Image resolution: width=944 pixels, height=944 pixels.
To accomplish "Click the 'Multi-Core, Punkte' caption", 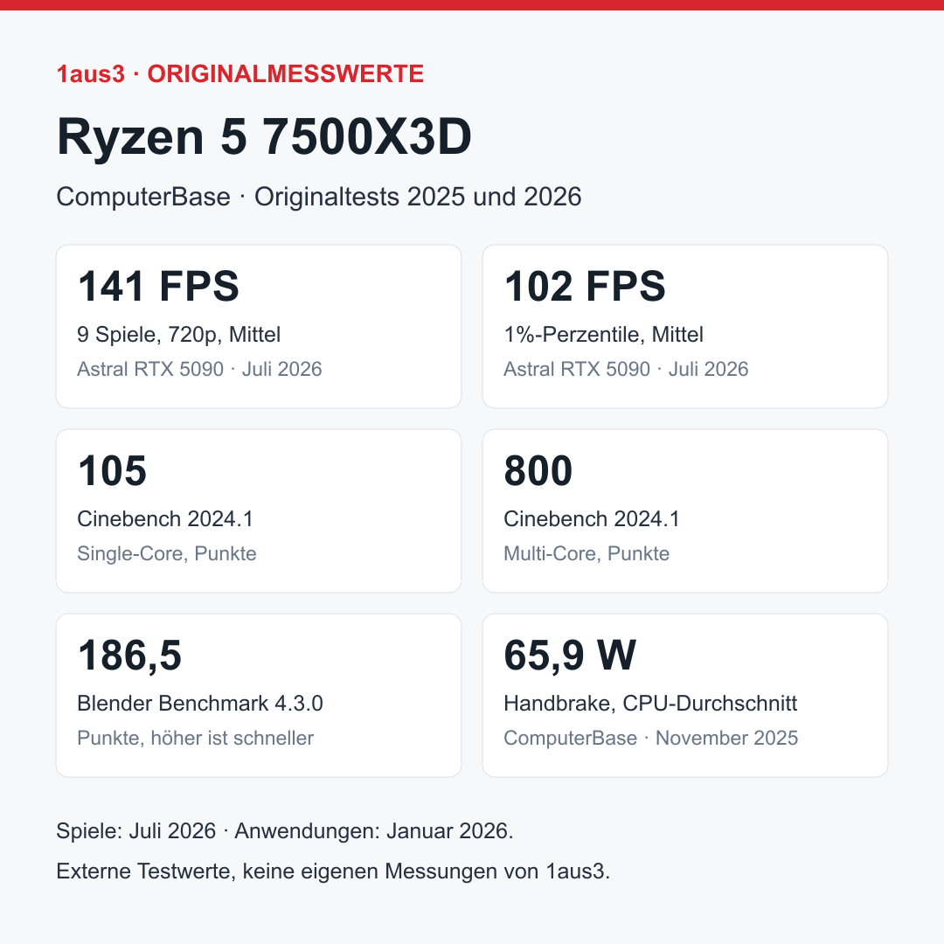I will [587, 554].
